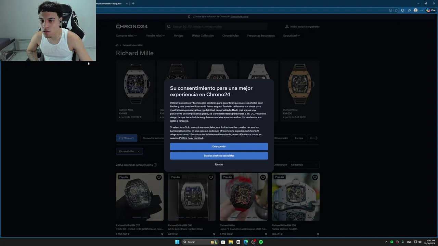Image resolution: width=438 pixels, height=246 pixels.
Task: Favorite the Richard Mille RM 055 listing
Action: pyautogui.click(x=315, y=178)
